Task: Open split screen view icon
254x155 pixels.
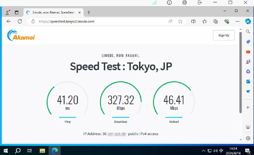Action: tap(193, 21)
